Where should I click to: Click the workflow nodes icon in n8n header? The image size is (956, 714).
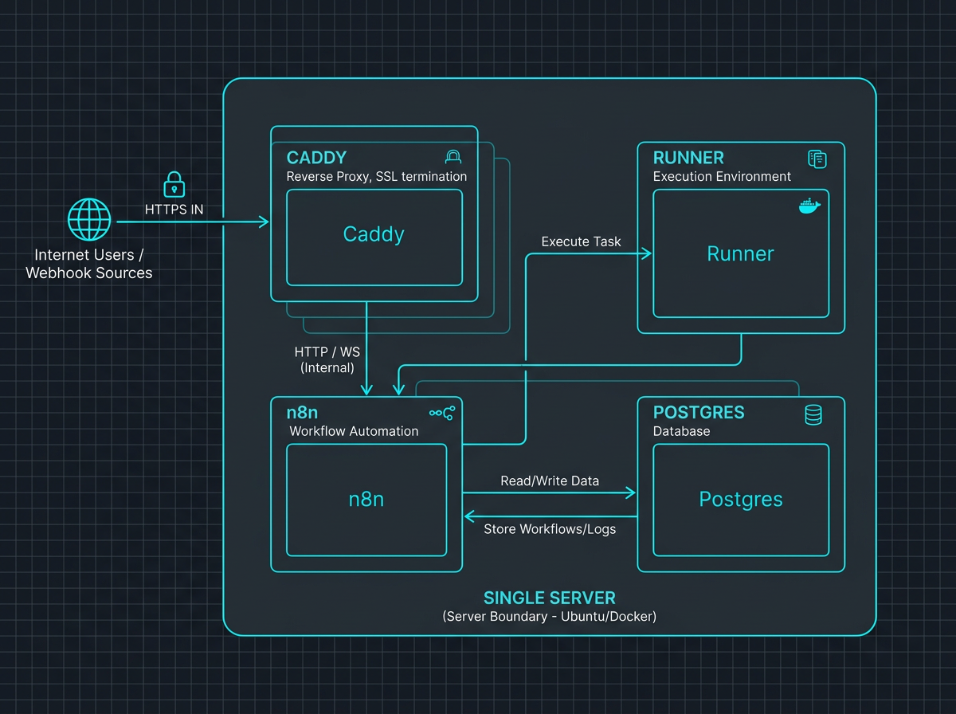click(442, 413)
